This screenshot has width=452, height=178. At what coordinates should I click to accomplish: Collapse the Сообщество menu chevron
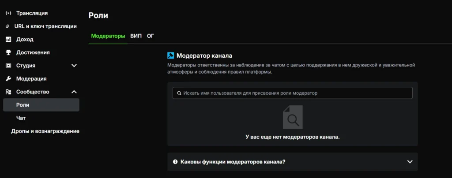tap(74, 92)
